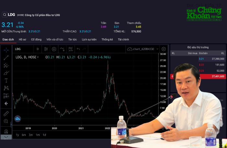Click the 2022 label on time axis
This screenshot has width=227, height=148.
(x=107, y=128)
